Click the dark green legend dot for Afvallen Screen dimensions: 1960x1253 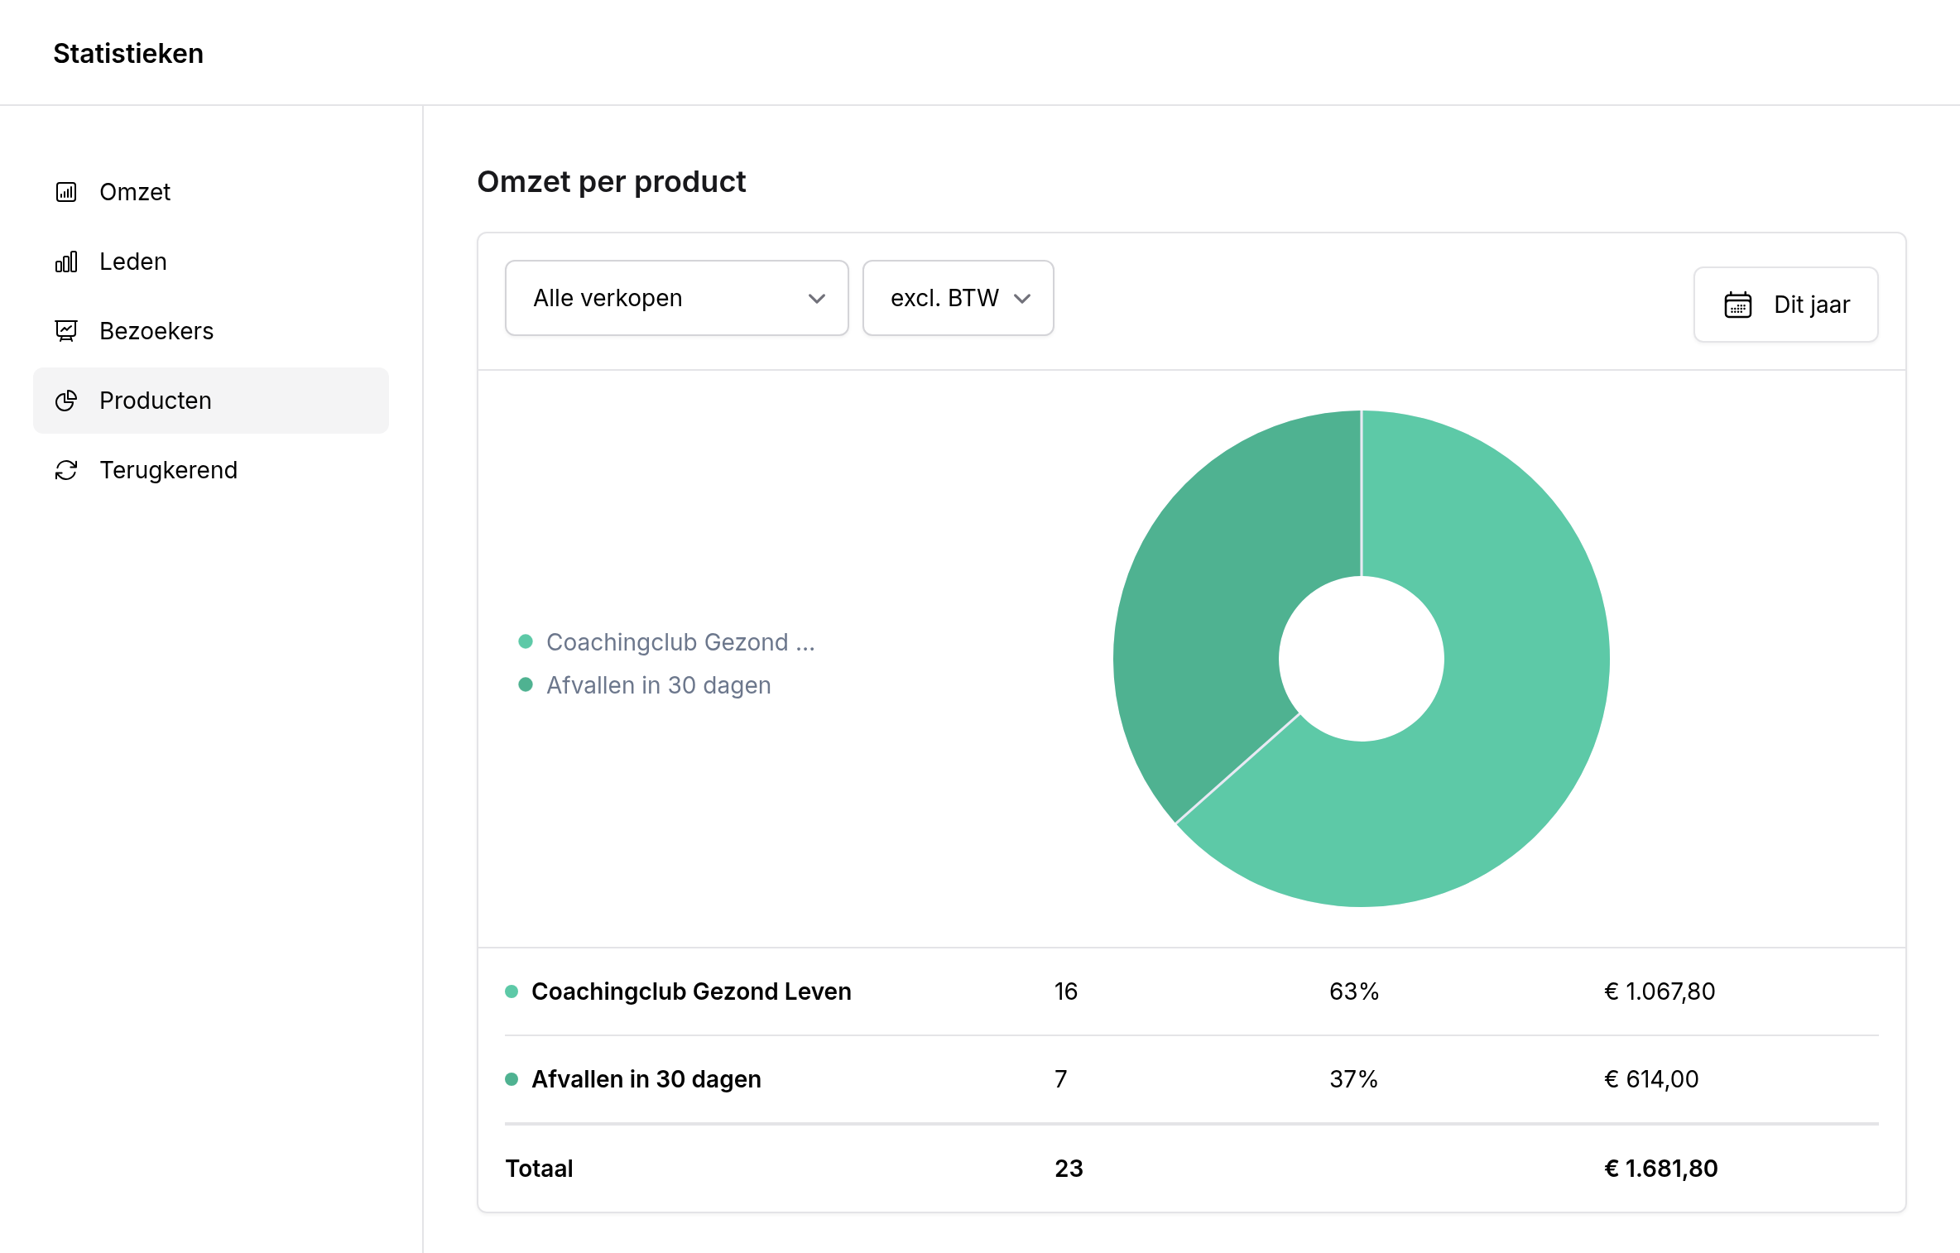(526, 684)
